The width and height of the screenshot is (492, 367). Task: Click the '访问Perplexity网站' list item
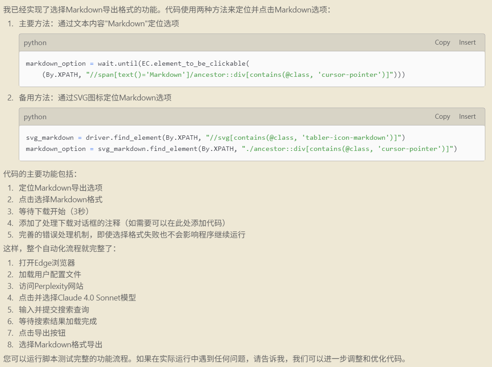click(51, 286)
